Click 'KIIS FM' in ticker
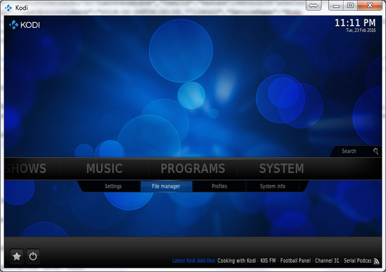 [268, 261]
